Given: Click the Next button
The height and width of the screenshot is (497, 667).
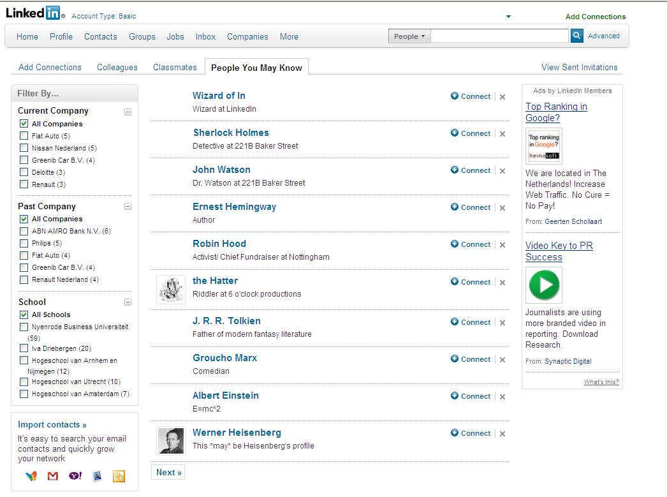Looking at the screenshot, I should tap(168, 472).
